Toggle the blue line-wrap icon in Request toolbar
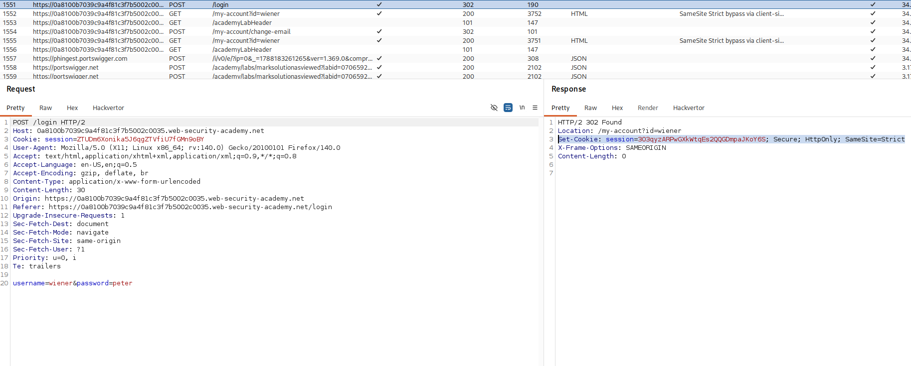Viewport: 911px width, 366px height. (508, 108)
